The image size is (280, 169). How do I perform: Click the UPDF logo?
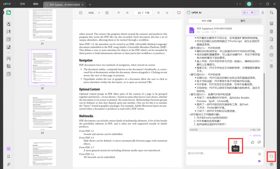point(7,4)
